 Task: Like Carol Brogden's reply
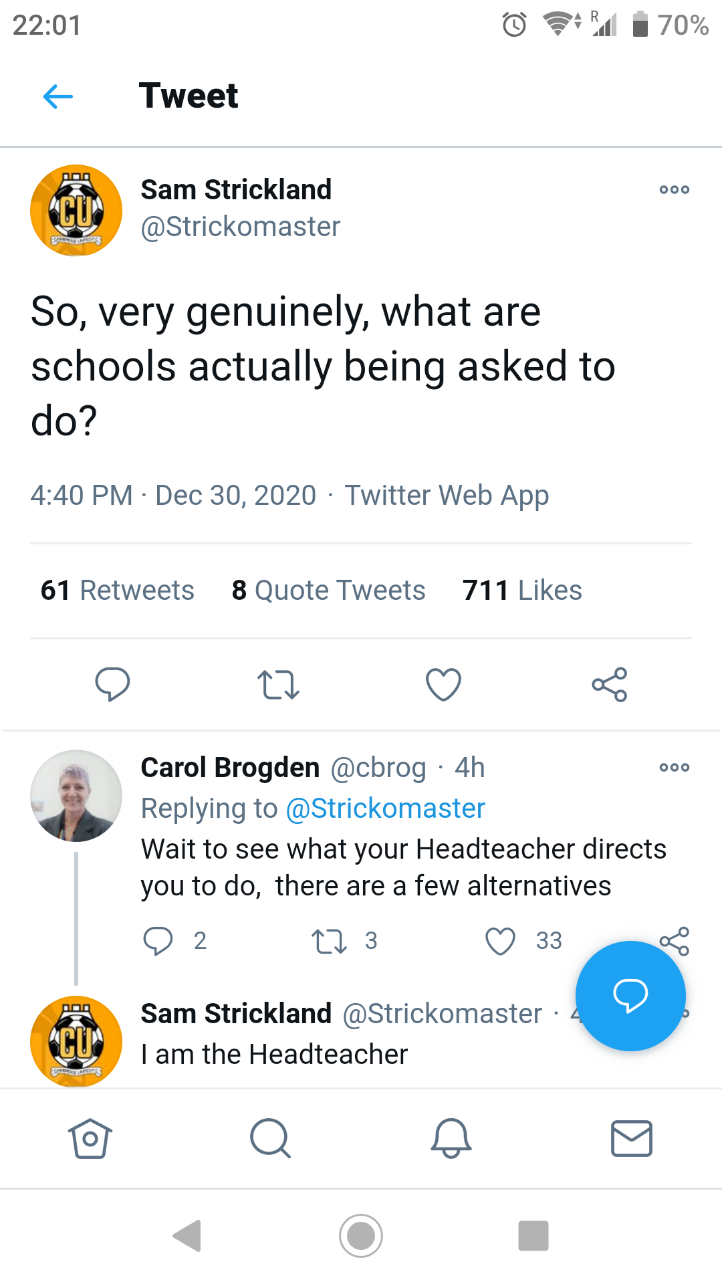[x=500, y=941]
